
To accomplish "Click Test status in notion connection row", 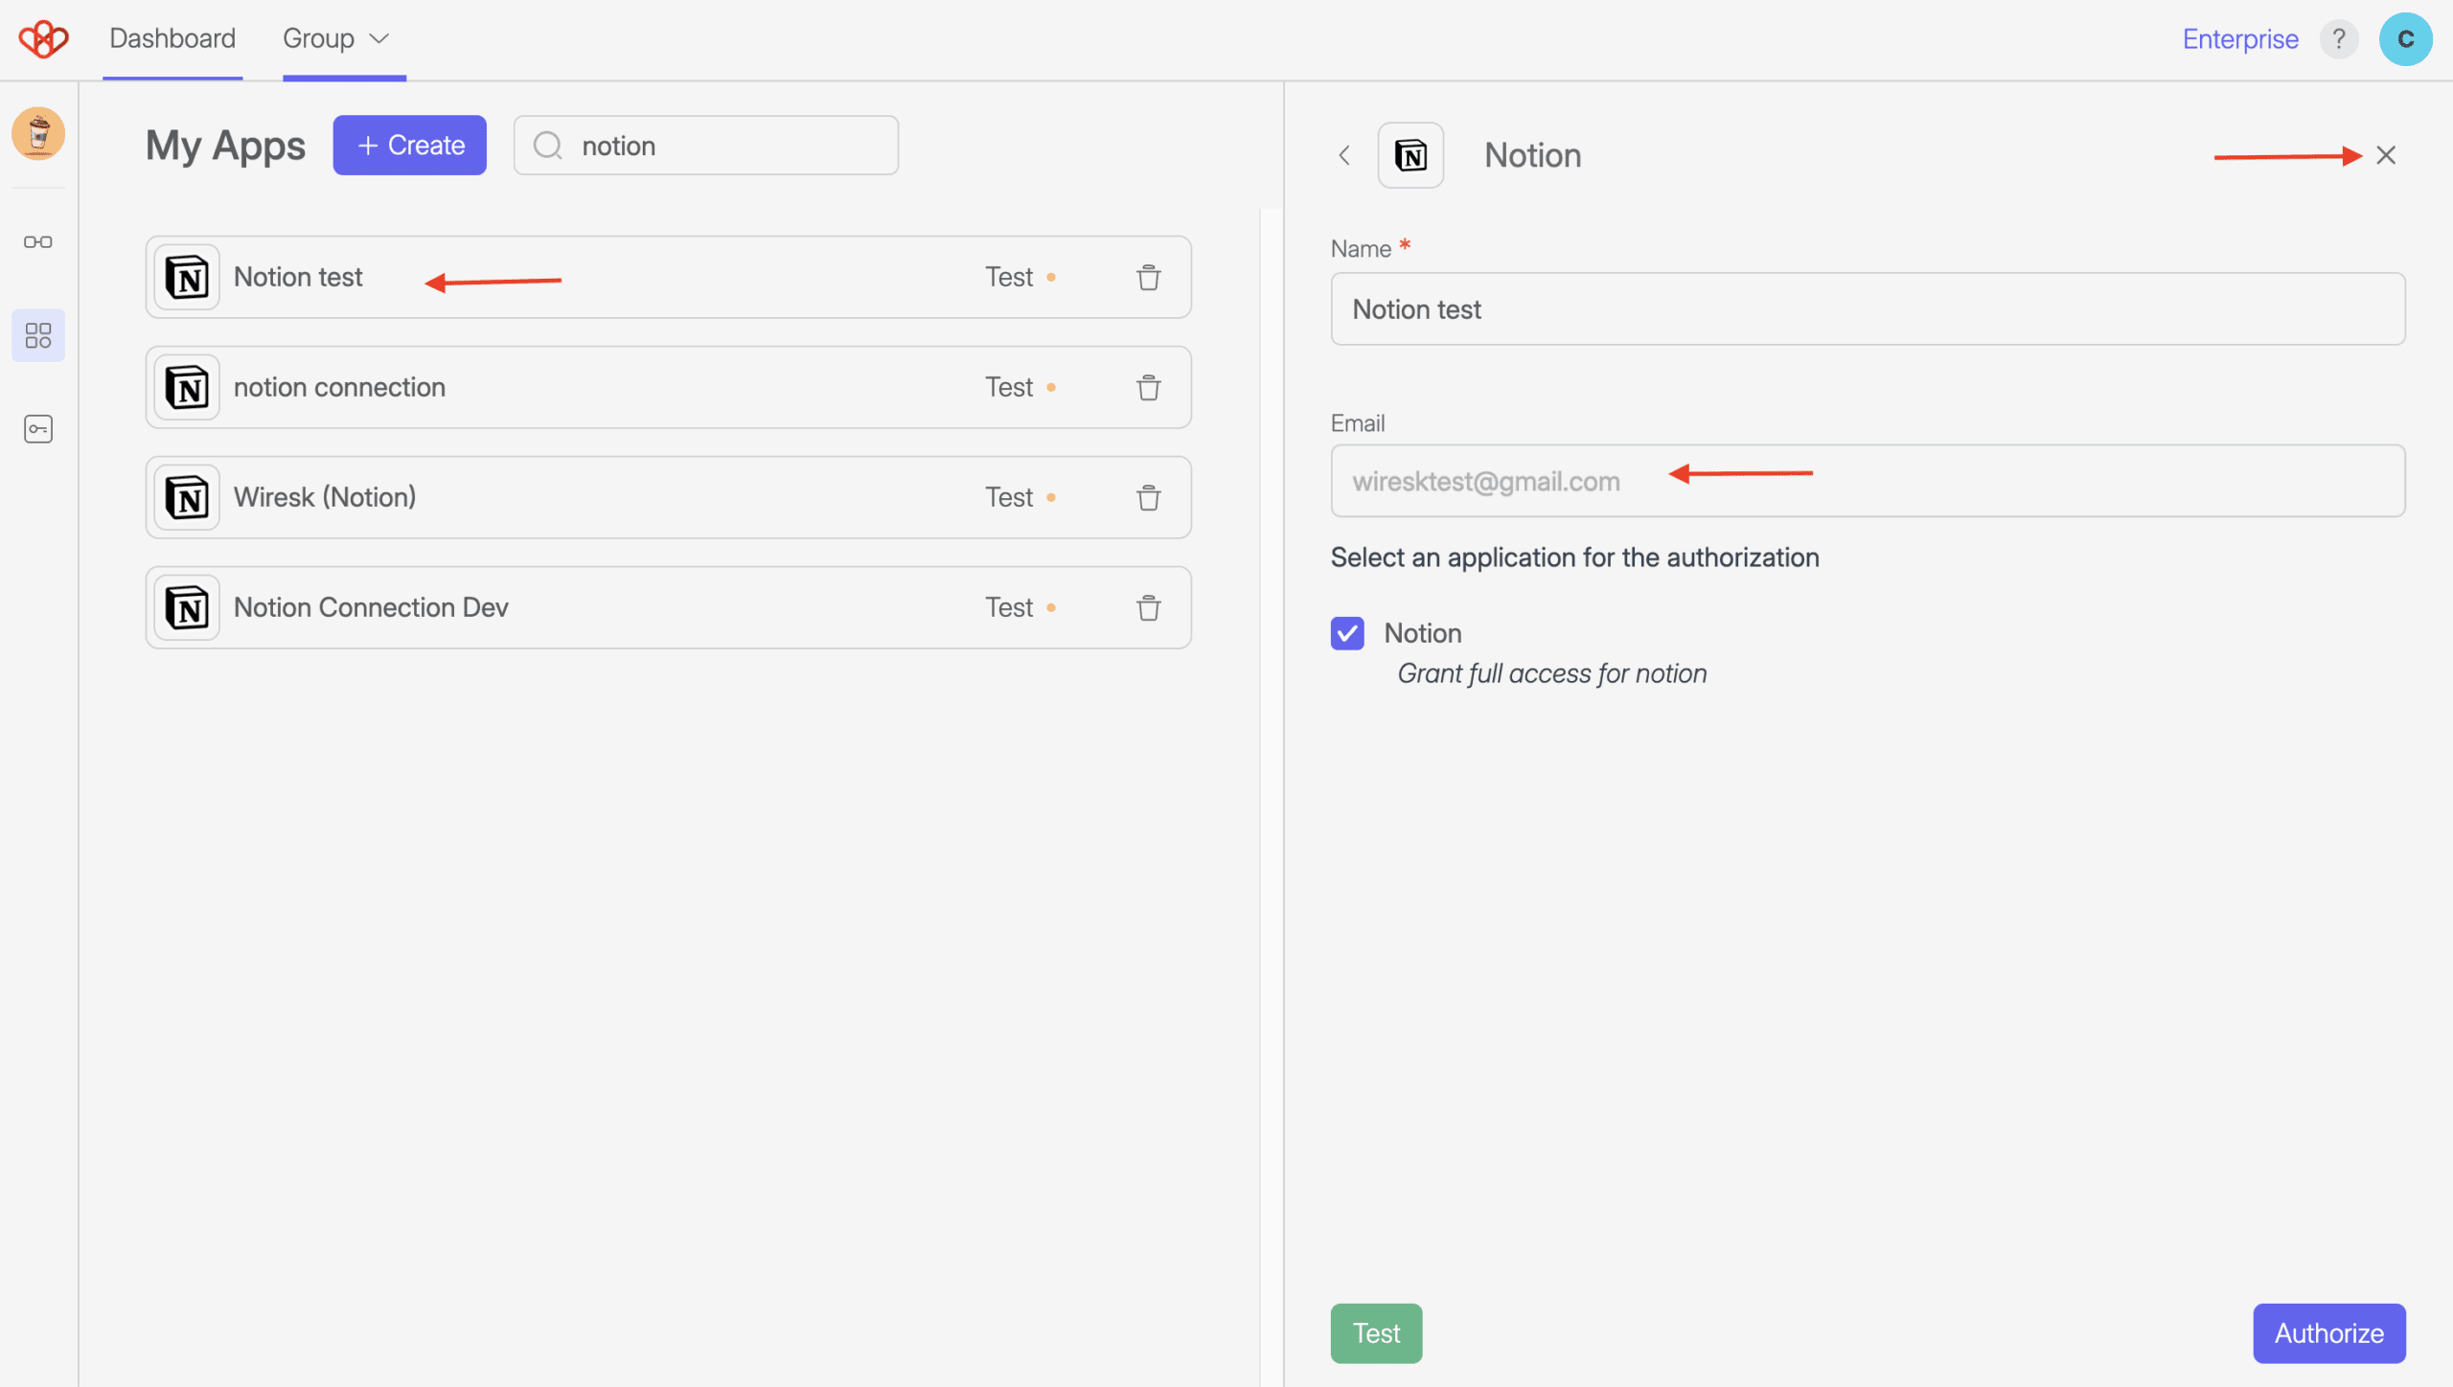I will click(1020, 388).
